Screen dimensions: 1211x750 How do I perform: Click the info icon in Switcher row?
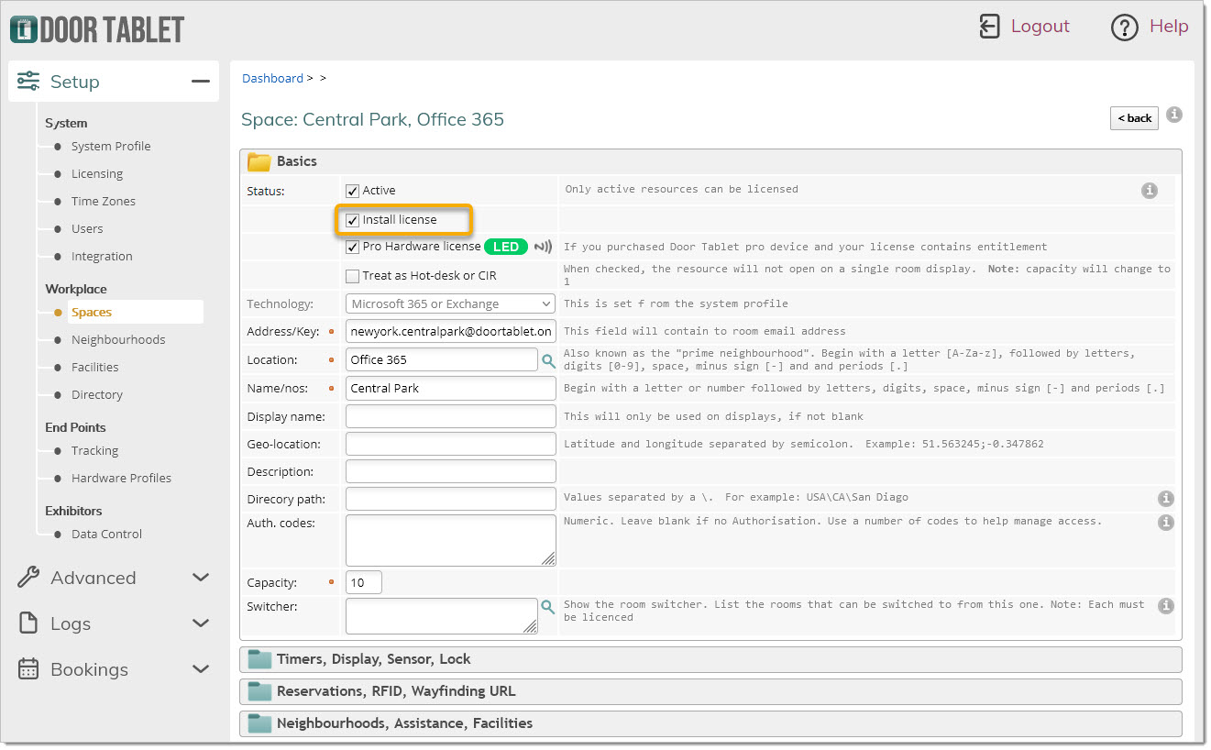(x=1166, y=606)
